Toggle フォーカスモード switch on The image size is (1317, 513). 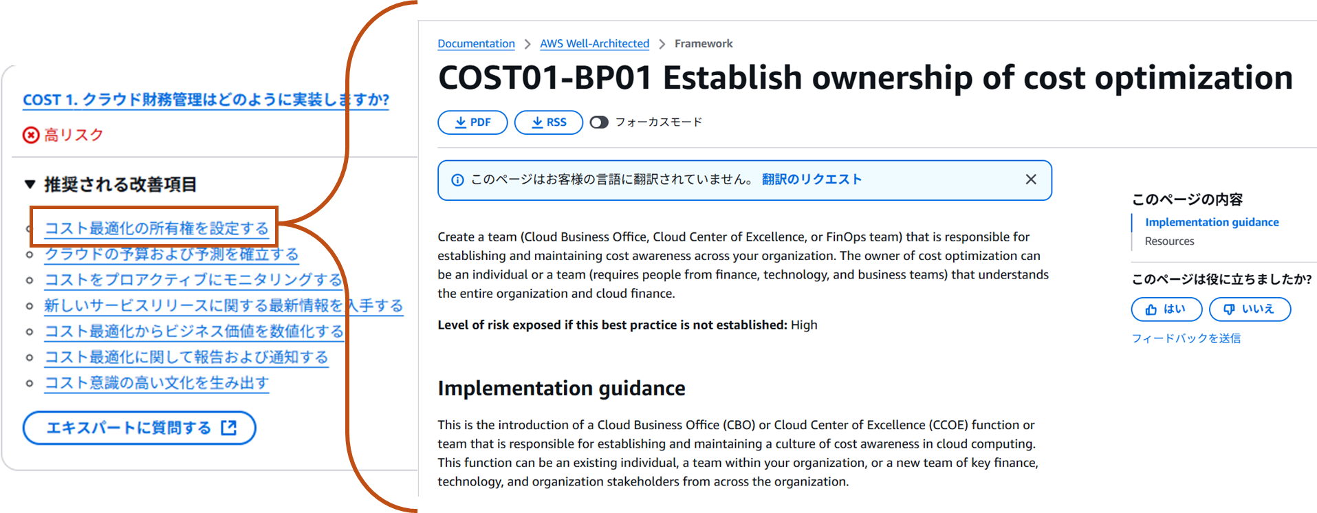(x=599, y=122)
